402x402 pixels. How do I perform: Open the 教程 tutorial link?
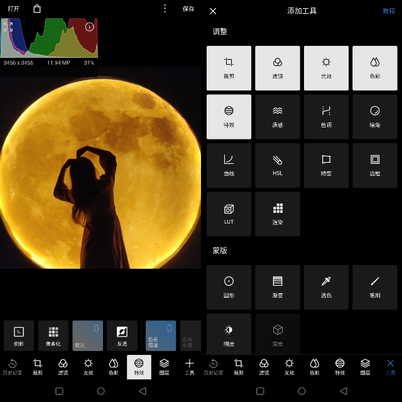tap(389, 11)
